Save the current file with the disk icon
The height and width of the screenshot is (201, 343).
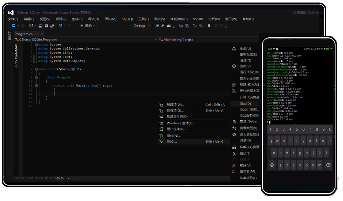tap(46, 26)
